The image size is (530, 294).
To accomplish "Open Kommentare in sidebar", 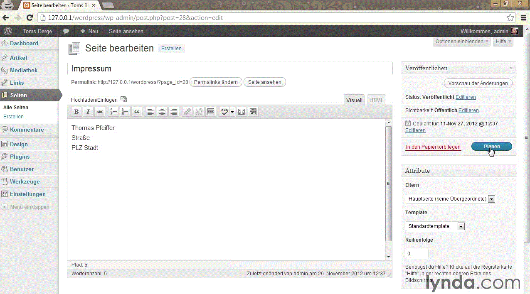I will tap(27, 130).
